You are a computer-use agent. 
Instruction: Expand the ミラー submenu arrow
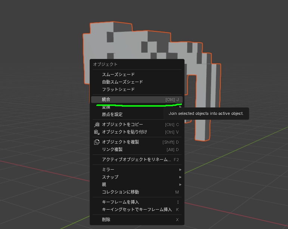pyautogui.click(x=180, y=170)
